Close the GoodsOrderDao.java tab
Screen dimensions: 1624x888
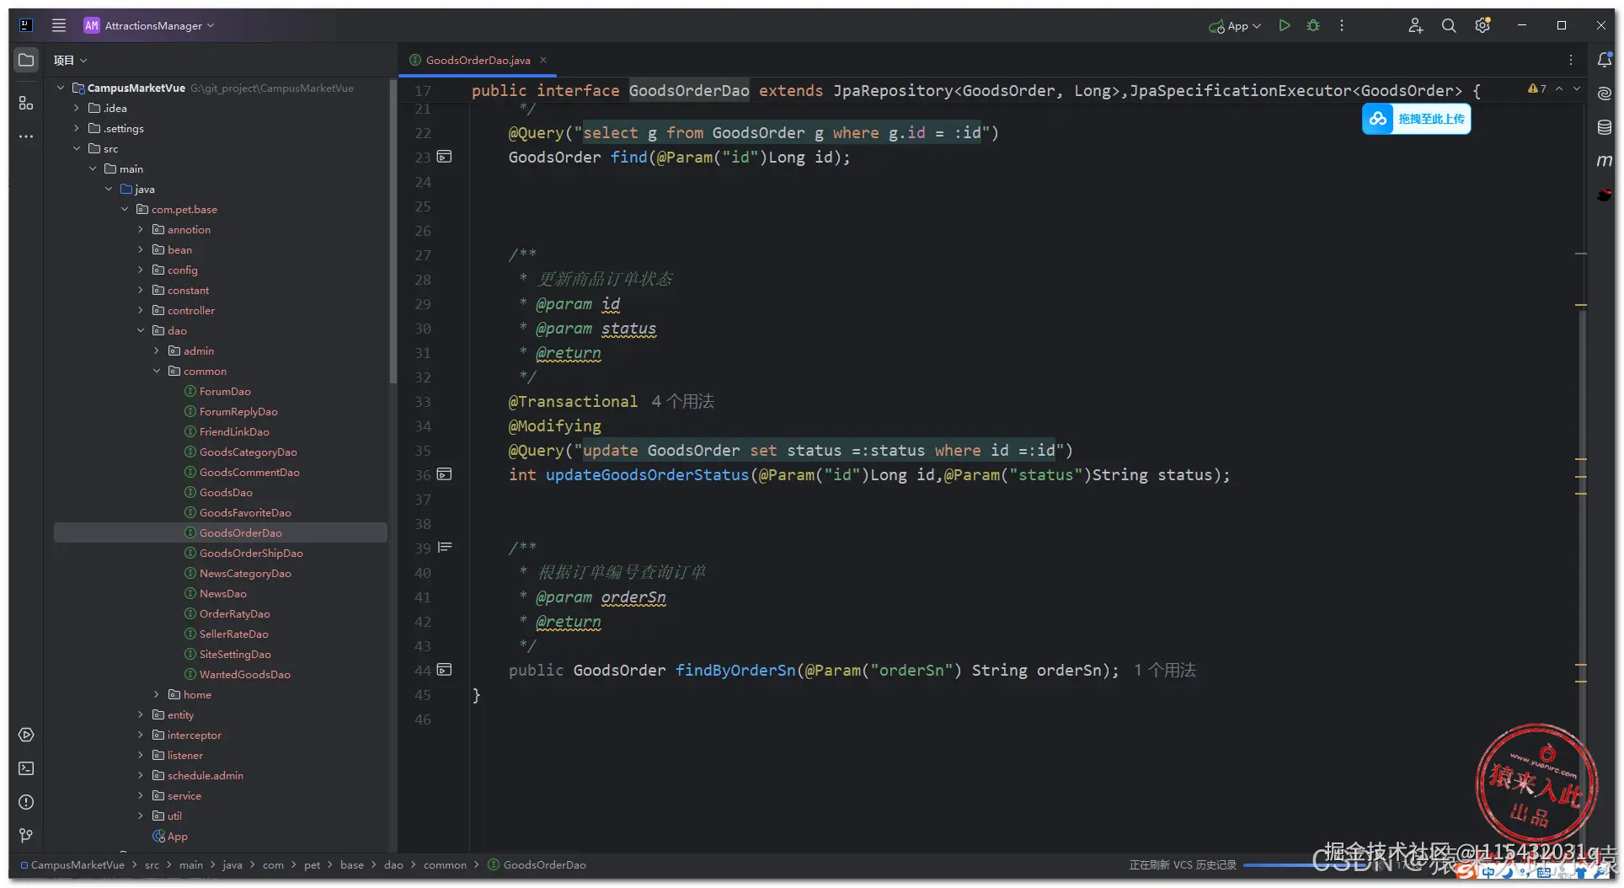point(543,60)
